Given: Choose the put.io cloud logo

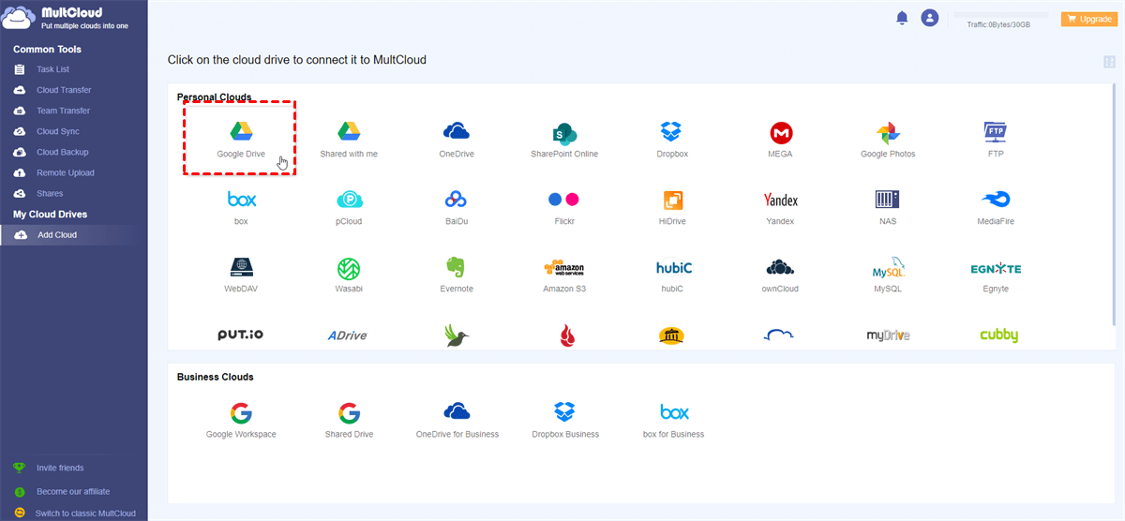Looking at the screenshot, I should tap(241, 335).
